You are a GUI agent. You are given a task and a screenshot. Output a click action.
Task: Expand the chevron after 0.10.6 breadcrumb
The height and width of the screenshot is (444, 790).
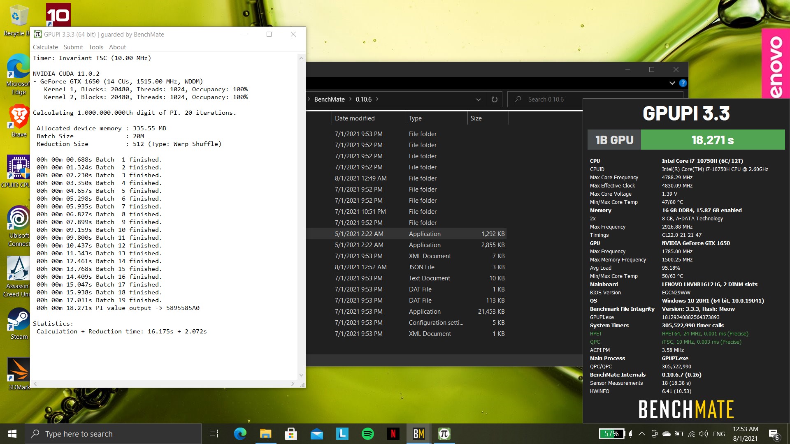click(377, 99)
